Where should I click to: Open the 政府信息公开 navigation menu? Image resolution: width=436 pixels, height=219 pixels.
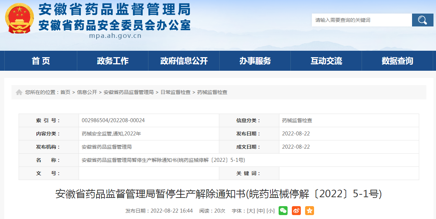click(184, 61)
